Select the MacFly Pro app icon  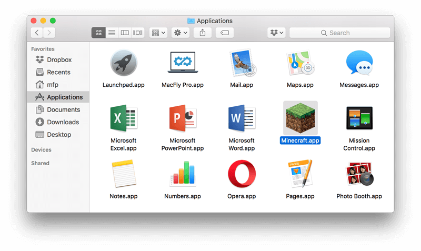182,64
